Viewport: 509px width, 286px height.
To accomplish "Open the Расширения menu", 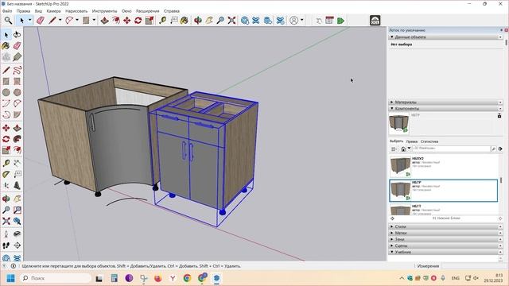I will (147, 11).
